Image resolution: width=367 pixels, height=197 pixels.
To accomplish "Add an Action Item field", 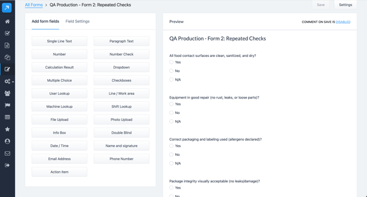I will click(60, 172).
